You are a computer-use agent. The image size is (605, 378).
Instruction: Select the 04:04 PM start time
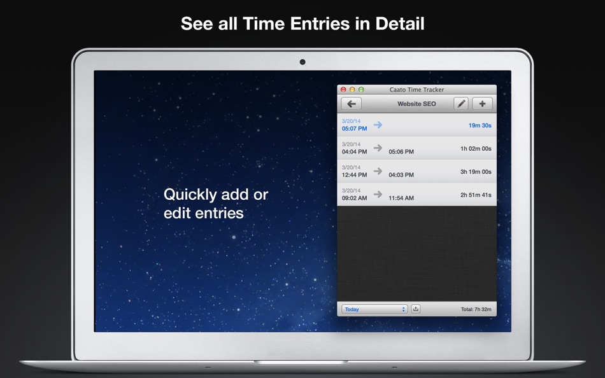pos(354,151)
